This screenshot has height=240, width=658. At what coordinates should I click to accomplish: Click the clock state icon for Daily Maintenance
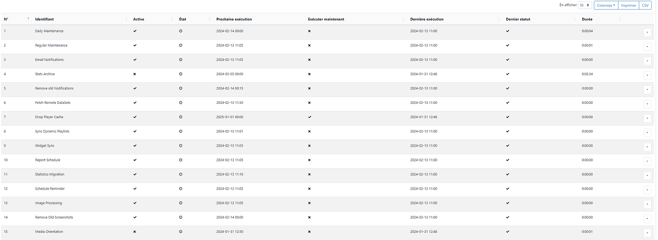(181, 31)
